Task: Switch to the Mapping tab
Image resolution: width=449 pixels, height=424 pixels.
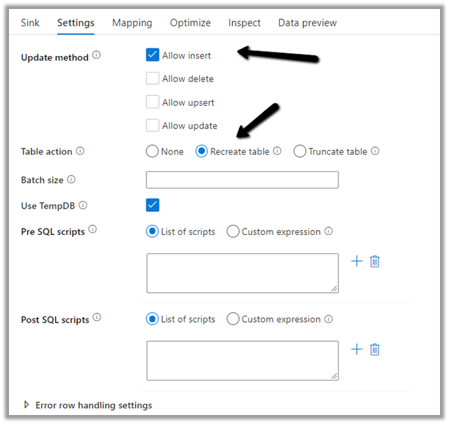Action: coord(133,23)
